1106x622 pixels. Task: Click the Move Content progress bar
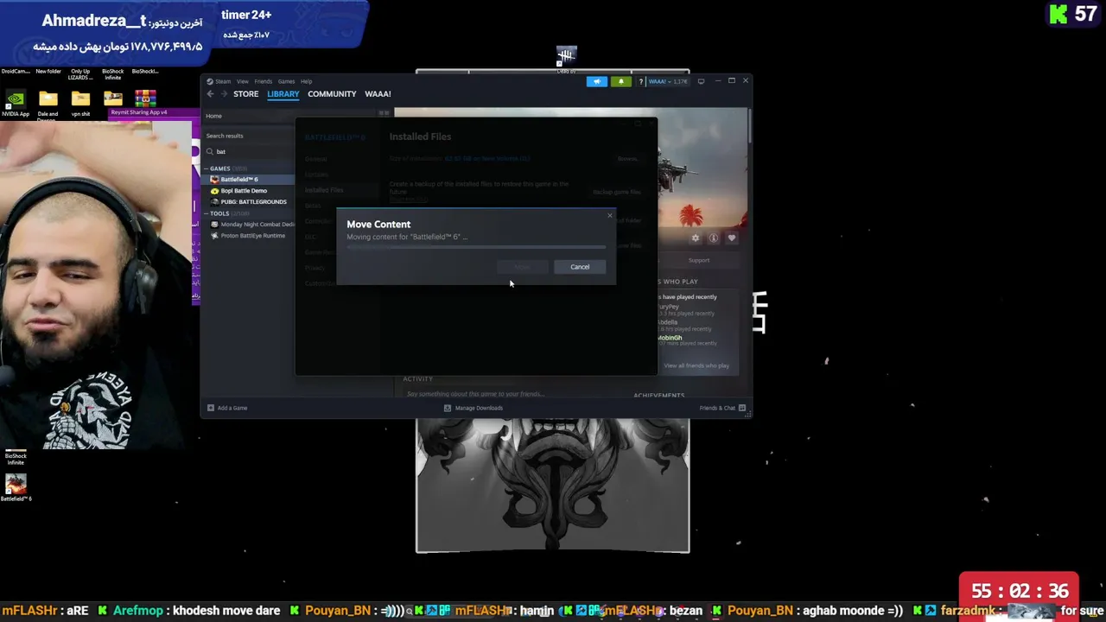point(476,248)
